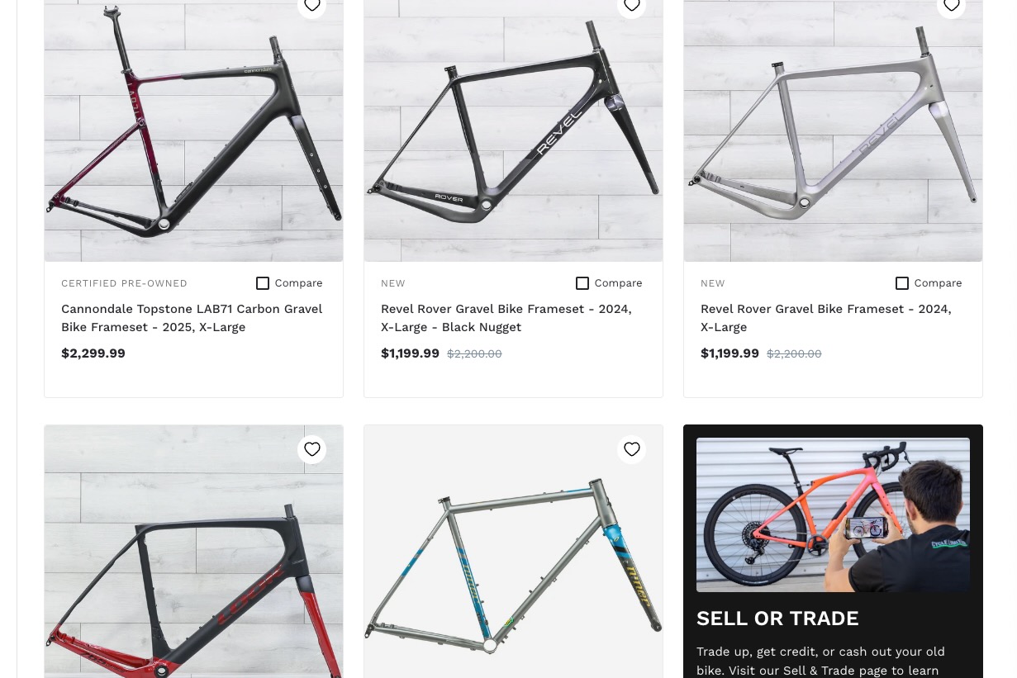The width and height of the screenshot is (1017, 678).
Task: View the Cannondale Topstone frameset product image
Action: [x=193, y=130]
